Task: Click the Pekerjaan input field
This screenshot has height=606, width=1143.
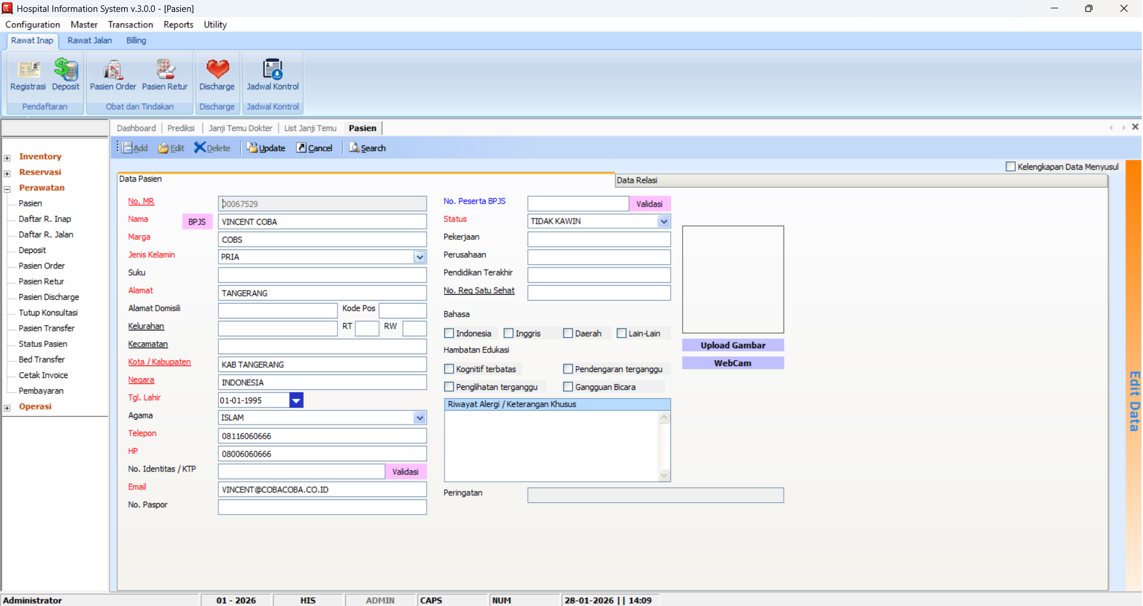Action: [x=599, y=239]
